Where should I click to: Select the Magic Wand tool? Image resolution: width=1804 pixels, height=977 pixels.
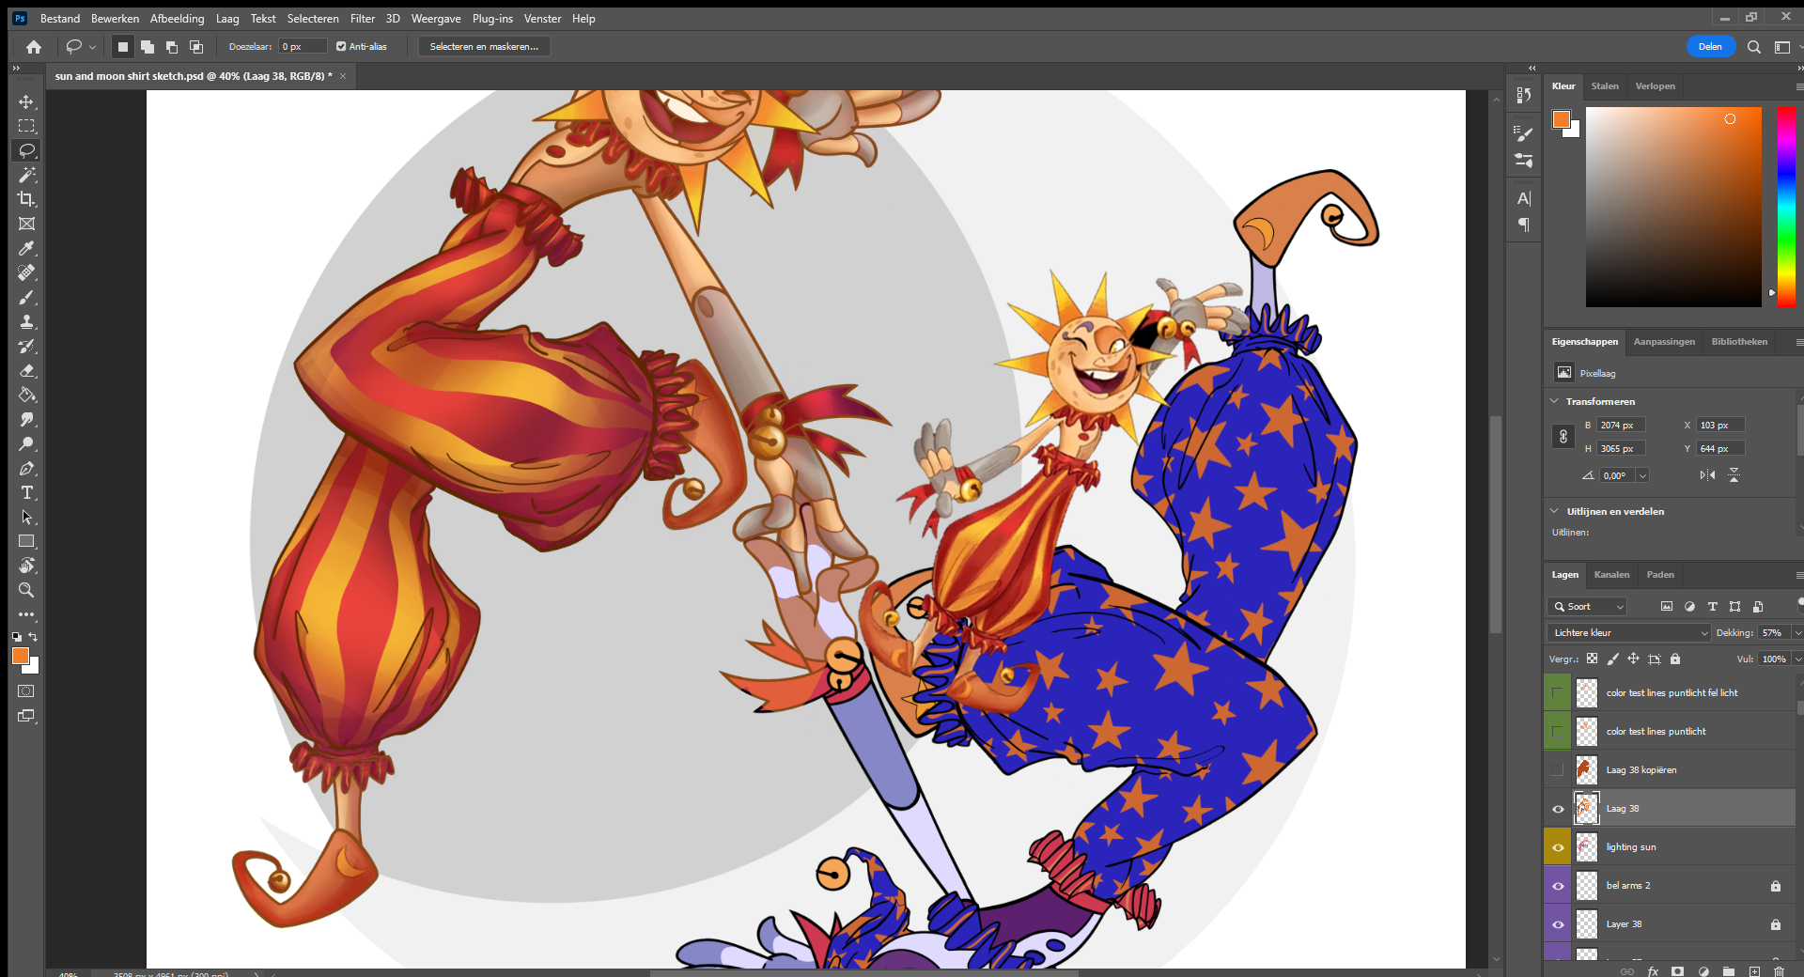tap(26, 175)
